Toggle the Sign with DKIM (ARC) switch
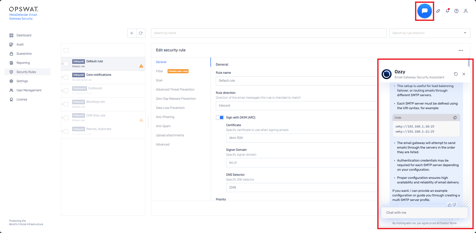Image resolution: width=476 pixels, height=233 pixels. tap(220, 118)
